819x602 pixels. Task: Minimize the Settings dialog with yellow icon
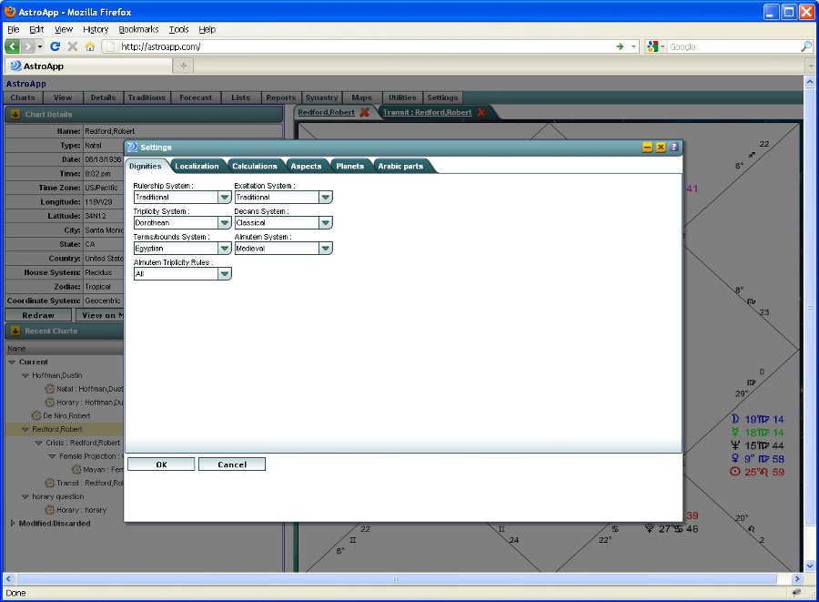tap(648, 147)
